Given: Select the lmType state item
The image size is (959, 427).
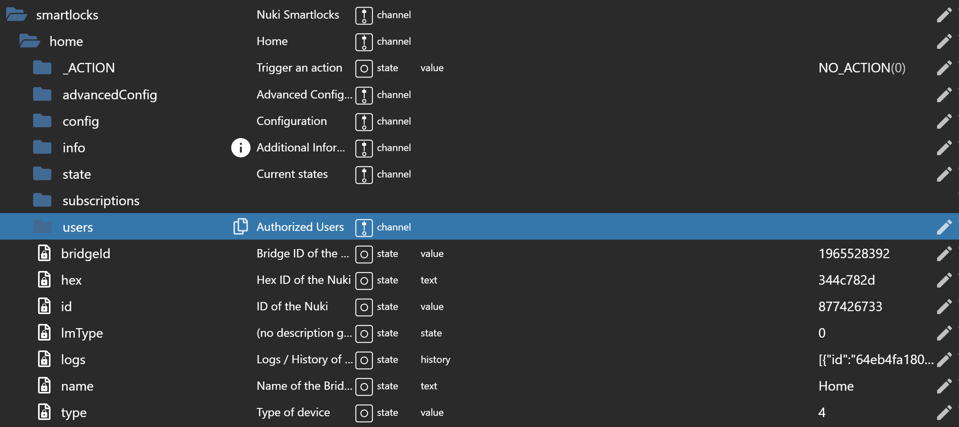Looking at the screenshot, I should pos(82,333).
